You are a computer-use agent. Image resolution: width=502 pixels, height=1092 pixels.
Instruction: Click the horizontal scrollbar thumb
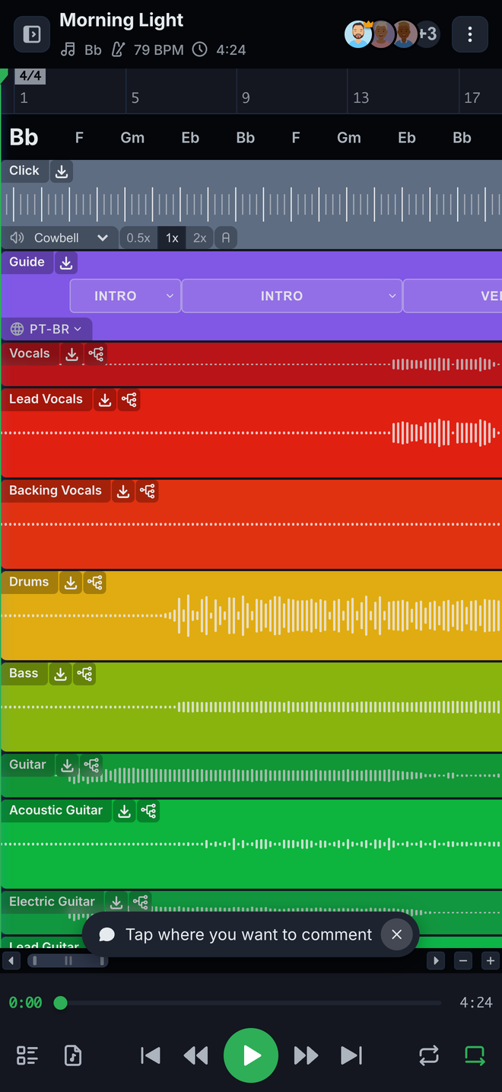[x=68, y=961]
